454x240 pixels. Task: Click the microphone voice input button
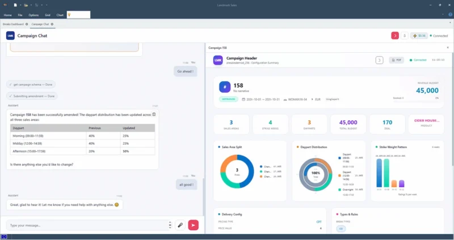(180, 225)
